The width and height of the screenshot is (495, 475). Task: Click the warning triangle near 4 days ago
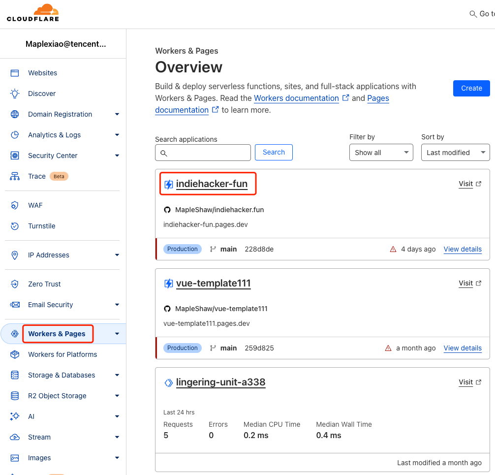coord(393,249)
